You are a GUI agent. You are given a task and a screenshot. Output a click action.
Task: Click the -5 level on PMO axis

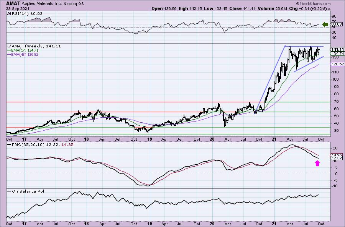pos(335,180)
